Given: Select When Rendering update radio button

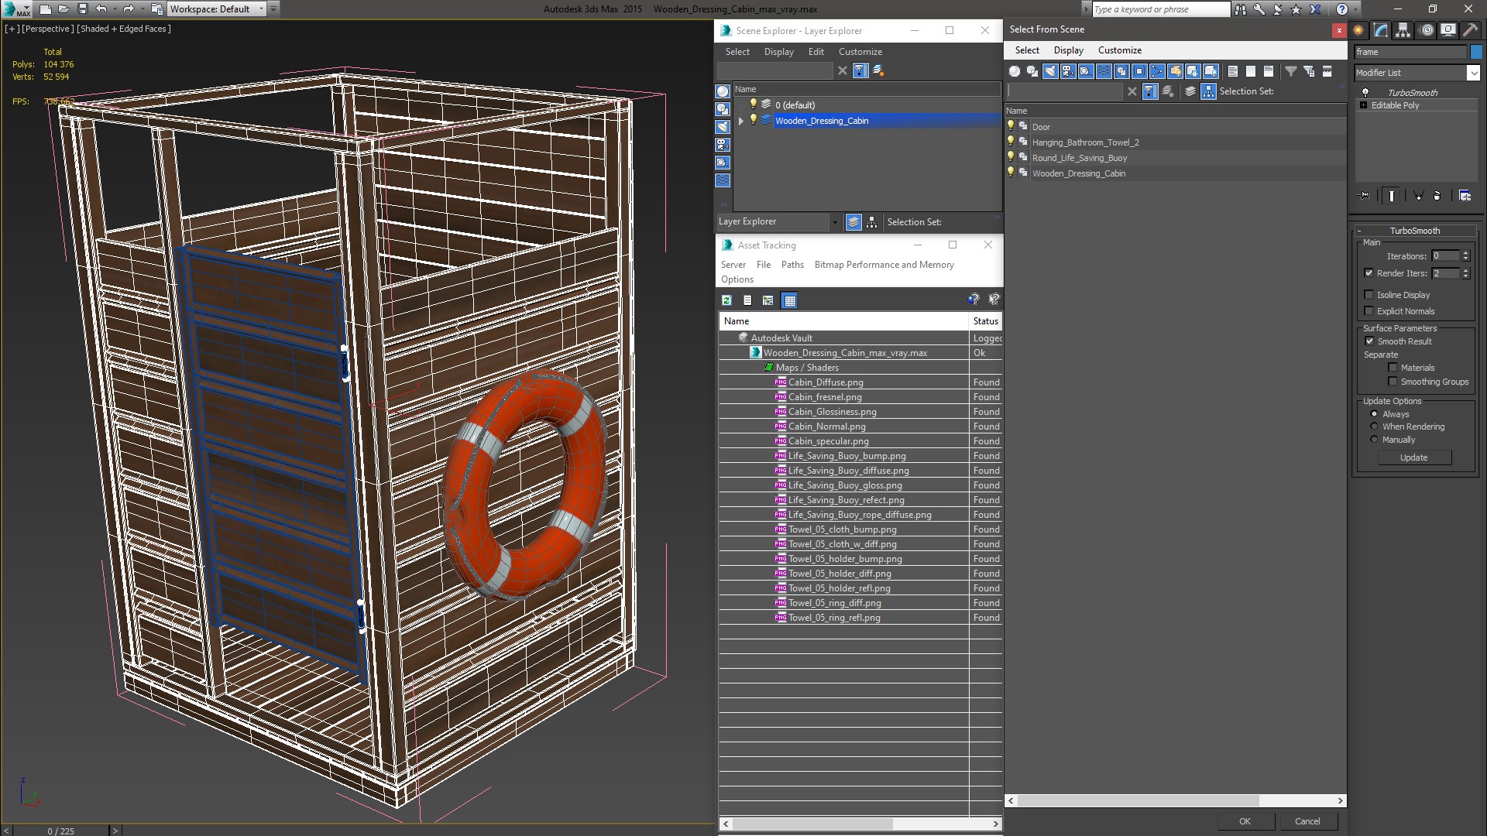Looking at the screenshot, I should click(x=1375, y=427).
